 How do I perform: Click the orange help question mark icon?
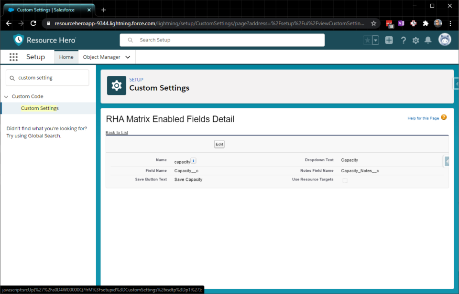444,117
